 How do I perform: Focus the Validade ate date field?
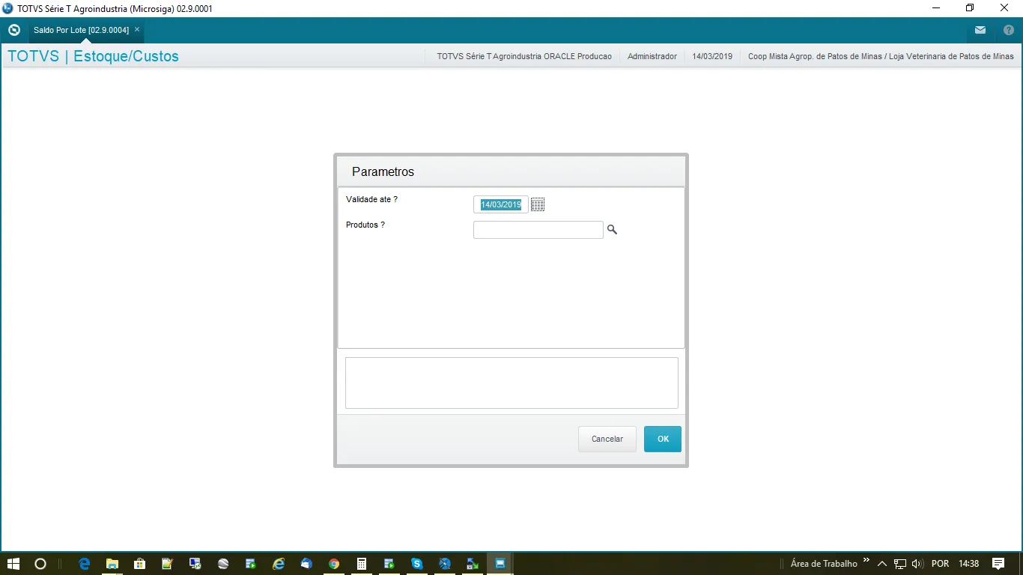point(500,204)
